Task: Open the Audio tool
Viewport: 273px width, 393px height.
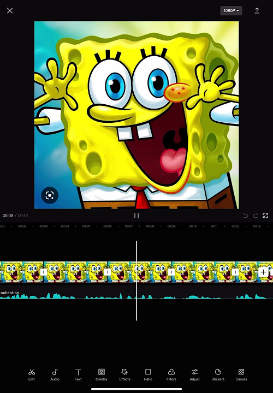Action: click(x=55, y=374)
